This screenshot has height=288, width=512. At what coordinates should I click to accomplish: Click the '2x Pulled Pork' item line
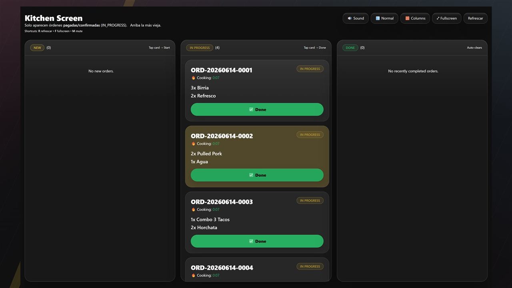(x=206, y=154)
